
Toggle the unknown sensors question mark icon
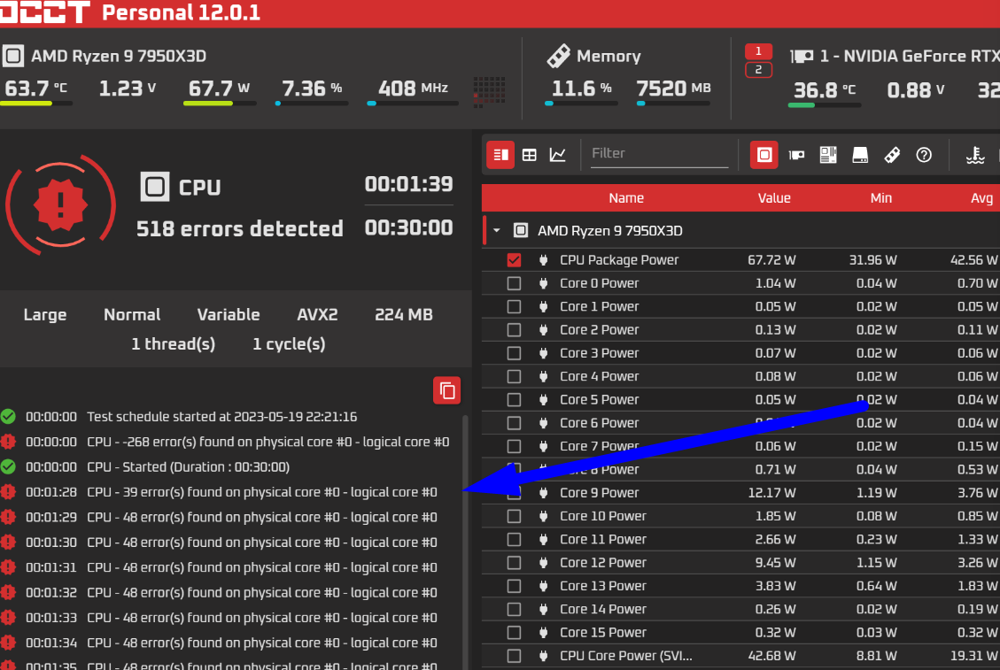pos(924,155)
